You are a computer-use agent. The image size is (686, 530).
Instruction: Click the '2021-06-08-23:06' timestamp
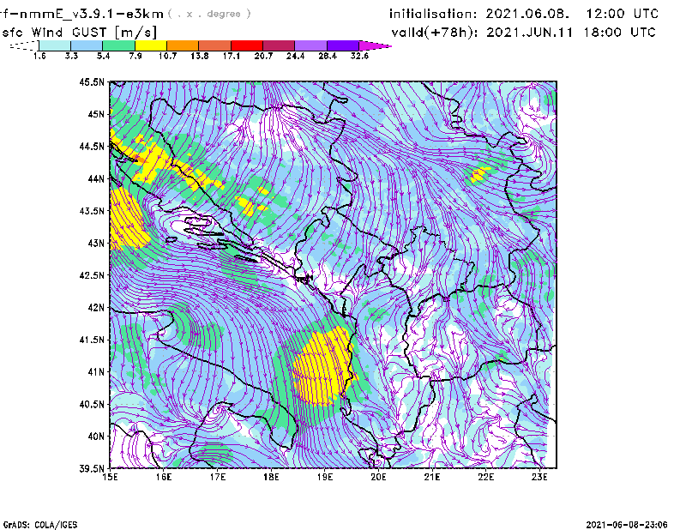[627, 525]
